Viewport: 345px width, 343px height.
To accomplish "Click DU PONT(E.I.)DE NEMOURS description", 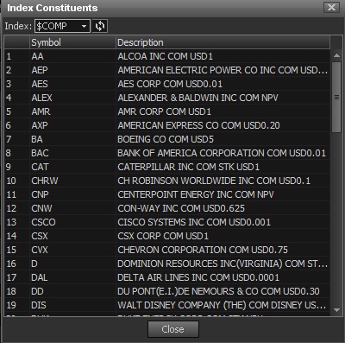I will pos(218,291).
